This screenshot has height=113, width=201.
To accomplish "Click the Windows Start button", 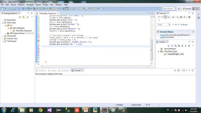I will click(4, 110).
